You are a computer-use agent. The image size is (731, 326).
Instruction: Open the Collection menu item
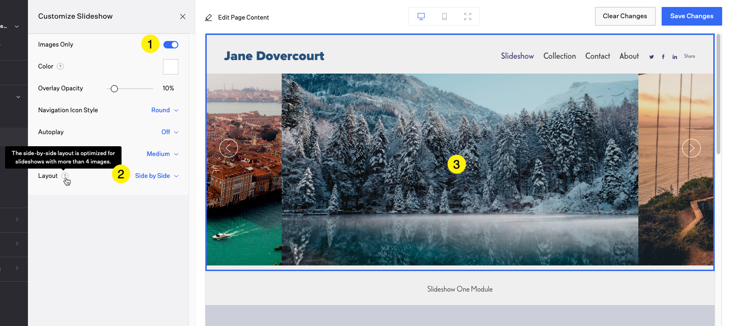click(559, 56)
